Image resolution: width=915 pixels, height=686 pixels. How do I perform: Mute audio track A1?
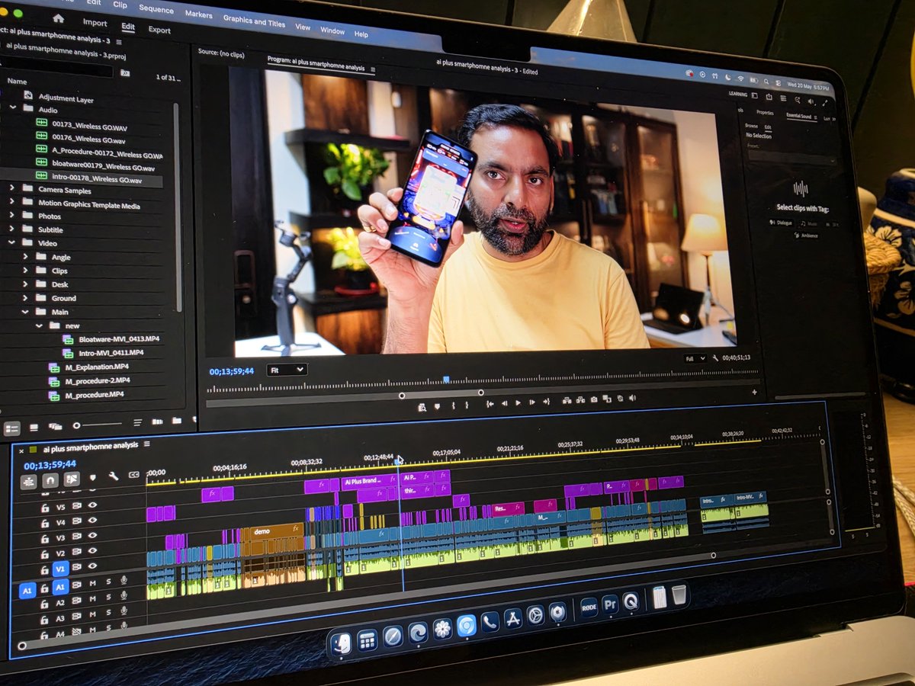pos(93,583)
